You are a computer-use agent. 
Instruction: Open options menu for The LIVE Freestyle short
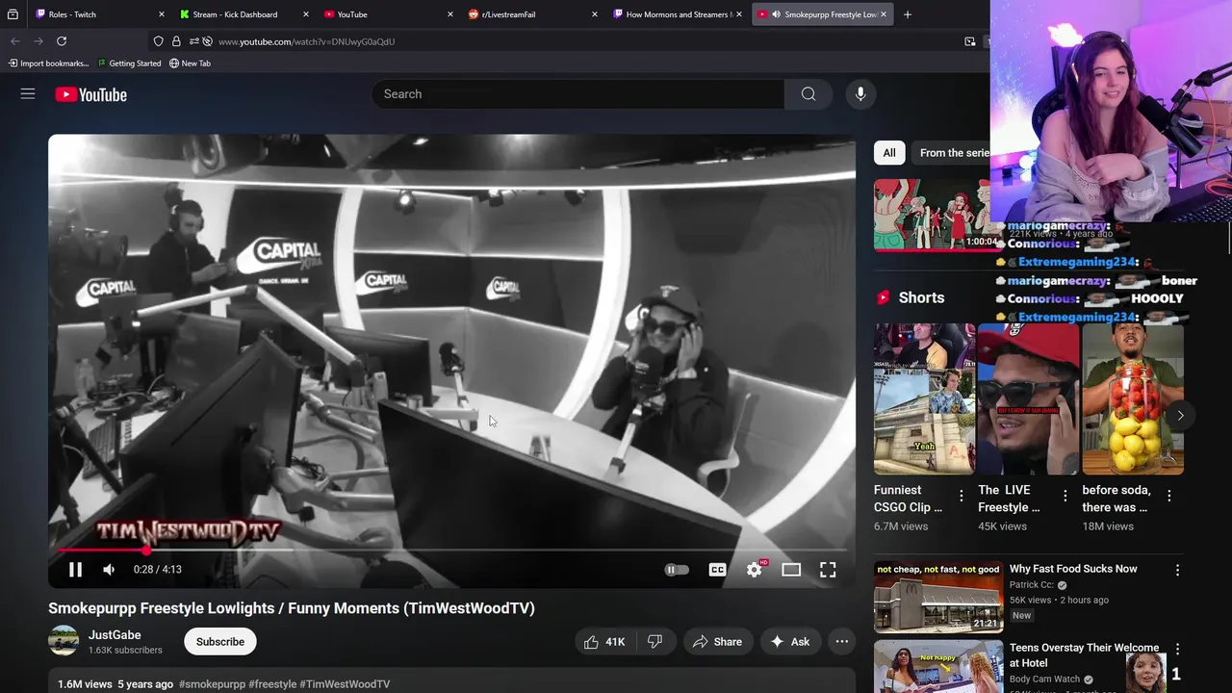(1065, 496)
